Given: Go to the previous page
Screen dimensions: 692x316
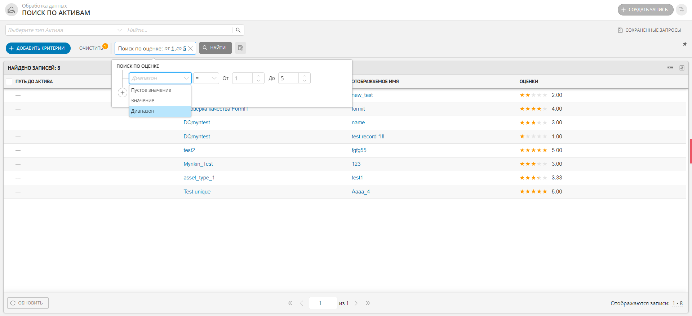Looking at the screenshot, I should pos(302,303).
